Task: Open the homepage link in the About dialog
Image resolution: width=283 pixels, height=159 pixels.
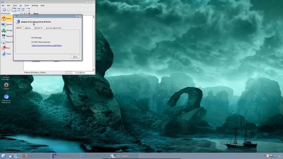Action: pyautogui.click(x=47, y=45)
